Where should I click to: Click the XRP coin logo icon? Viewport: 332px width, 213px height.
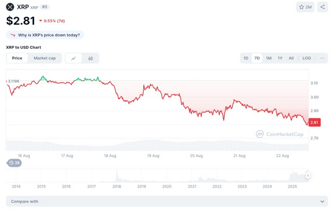[10, 7]
